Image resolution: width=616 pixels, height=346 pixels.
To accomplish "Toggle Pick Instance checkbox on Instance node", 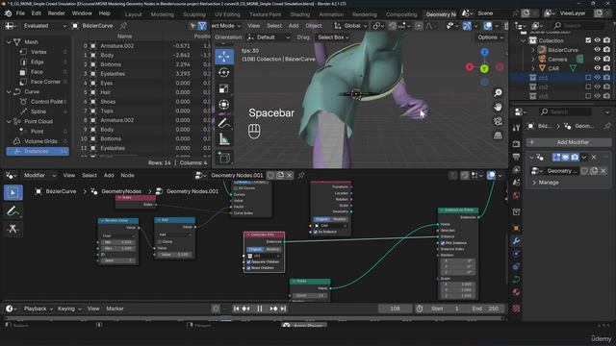I will [443, 243].
